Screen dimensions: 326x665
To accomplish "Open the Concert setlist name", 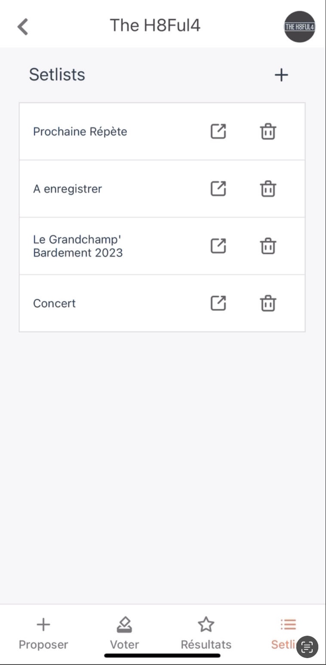I will point(54,303).
